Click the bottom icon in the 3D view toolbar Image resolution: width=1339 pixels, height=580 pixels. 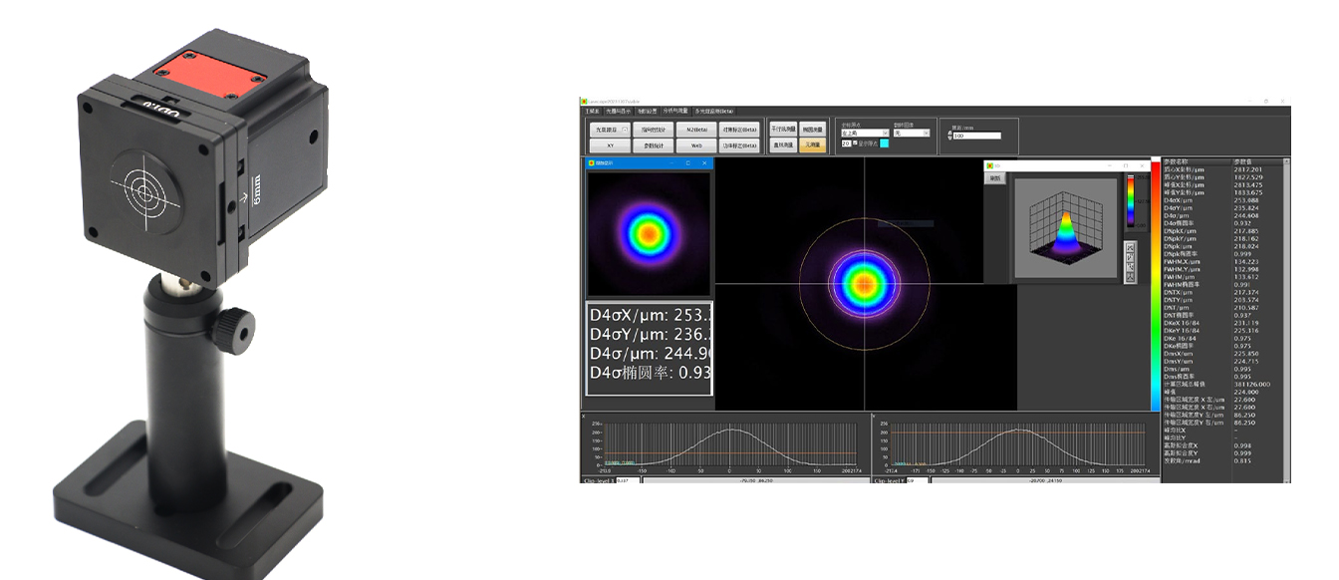[1131, 278]
